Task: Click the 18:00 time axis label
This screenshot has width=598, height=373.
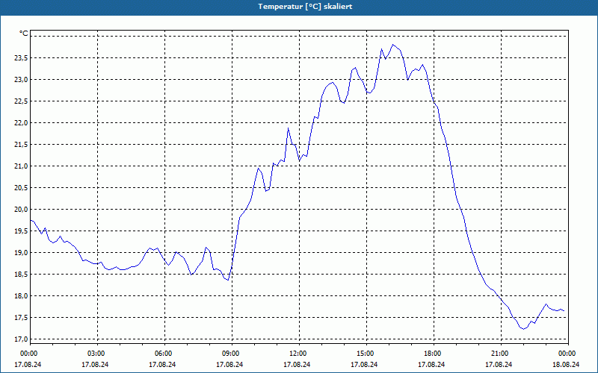Action: coord(431,354)
